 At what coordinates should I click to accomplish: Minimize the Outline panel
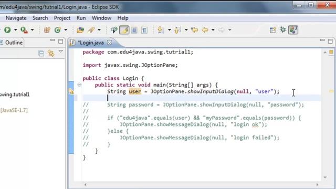click(52, 40)
